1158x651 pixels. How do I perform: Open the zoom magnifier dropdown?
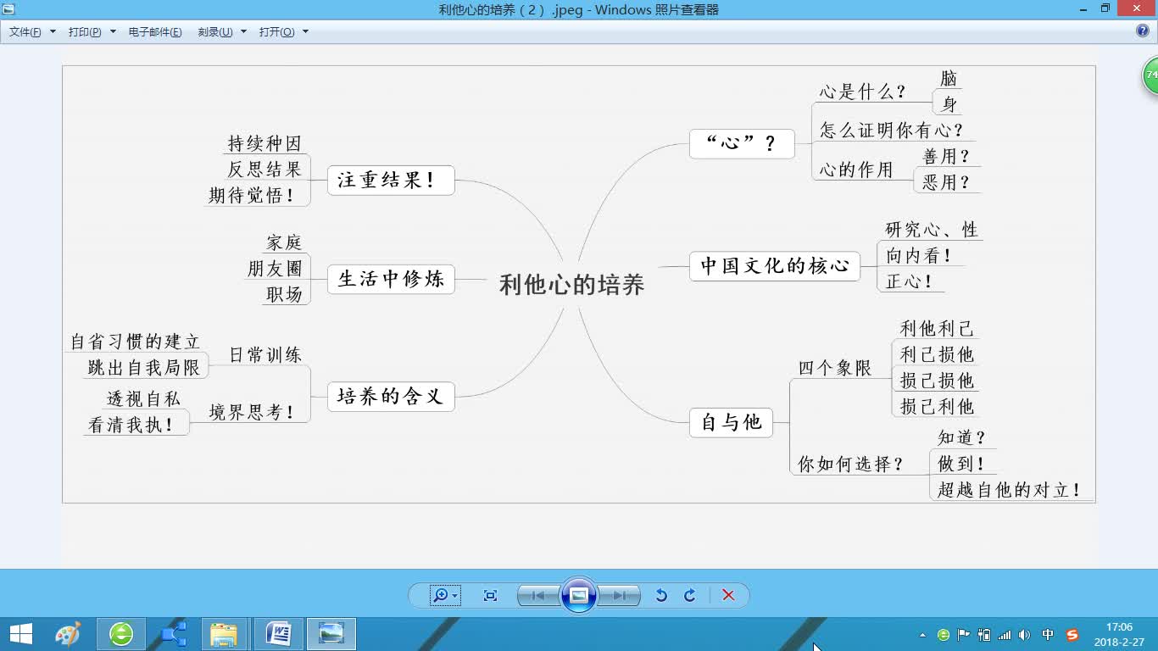pyautogui.click(x=445, y=596)
